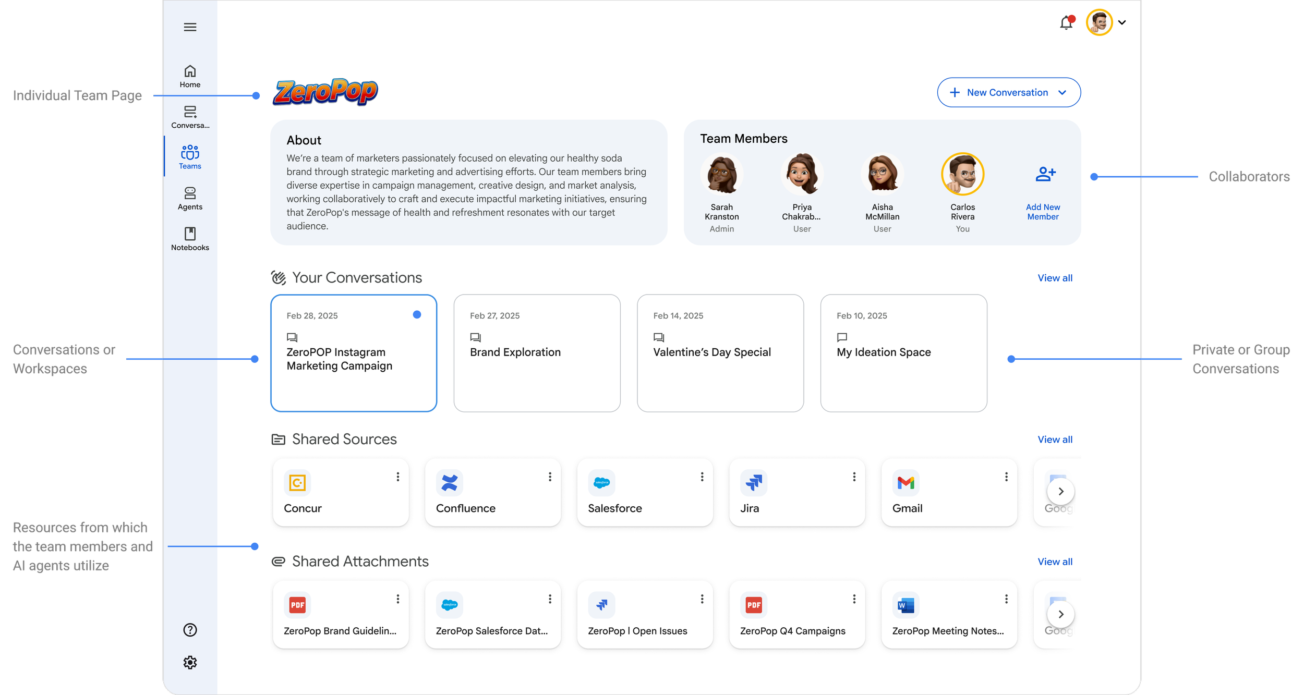Open ZeroPOP Instagram Marketing Campaign conversation
The image size is (1304, 695).
(354, 353)
